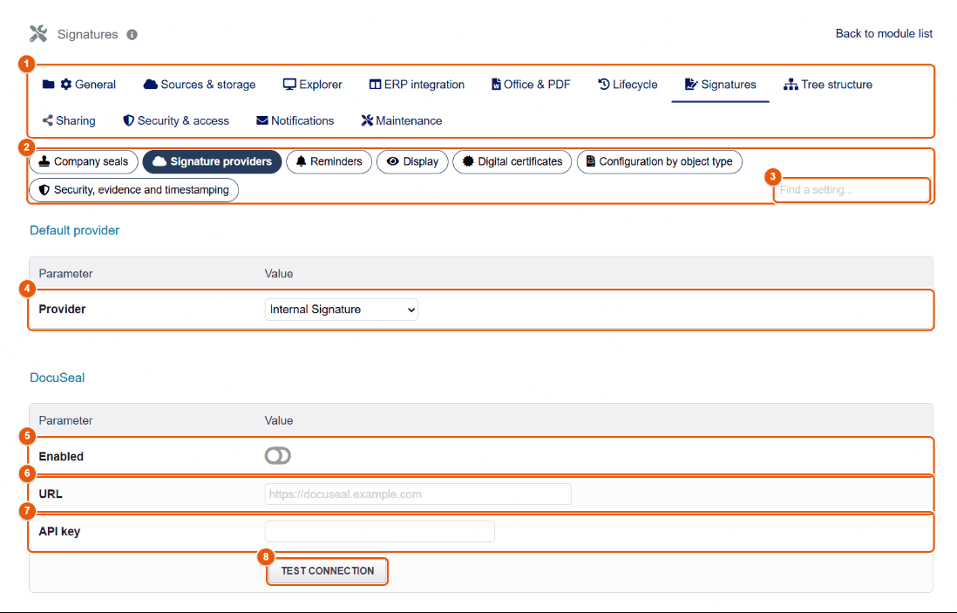Open the Provider dropdown showing Internal Signature
Image resolution: width=957 pixels, height=613 pixels.
[341, 310]
